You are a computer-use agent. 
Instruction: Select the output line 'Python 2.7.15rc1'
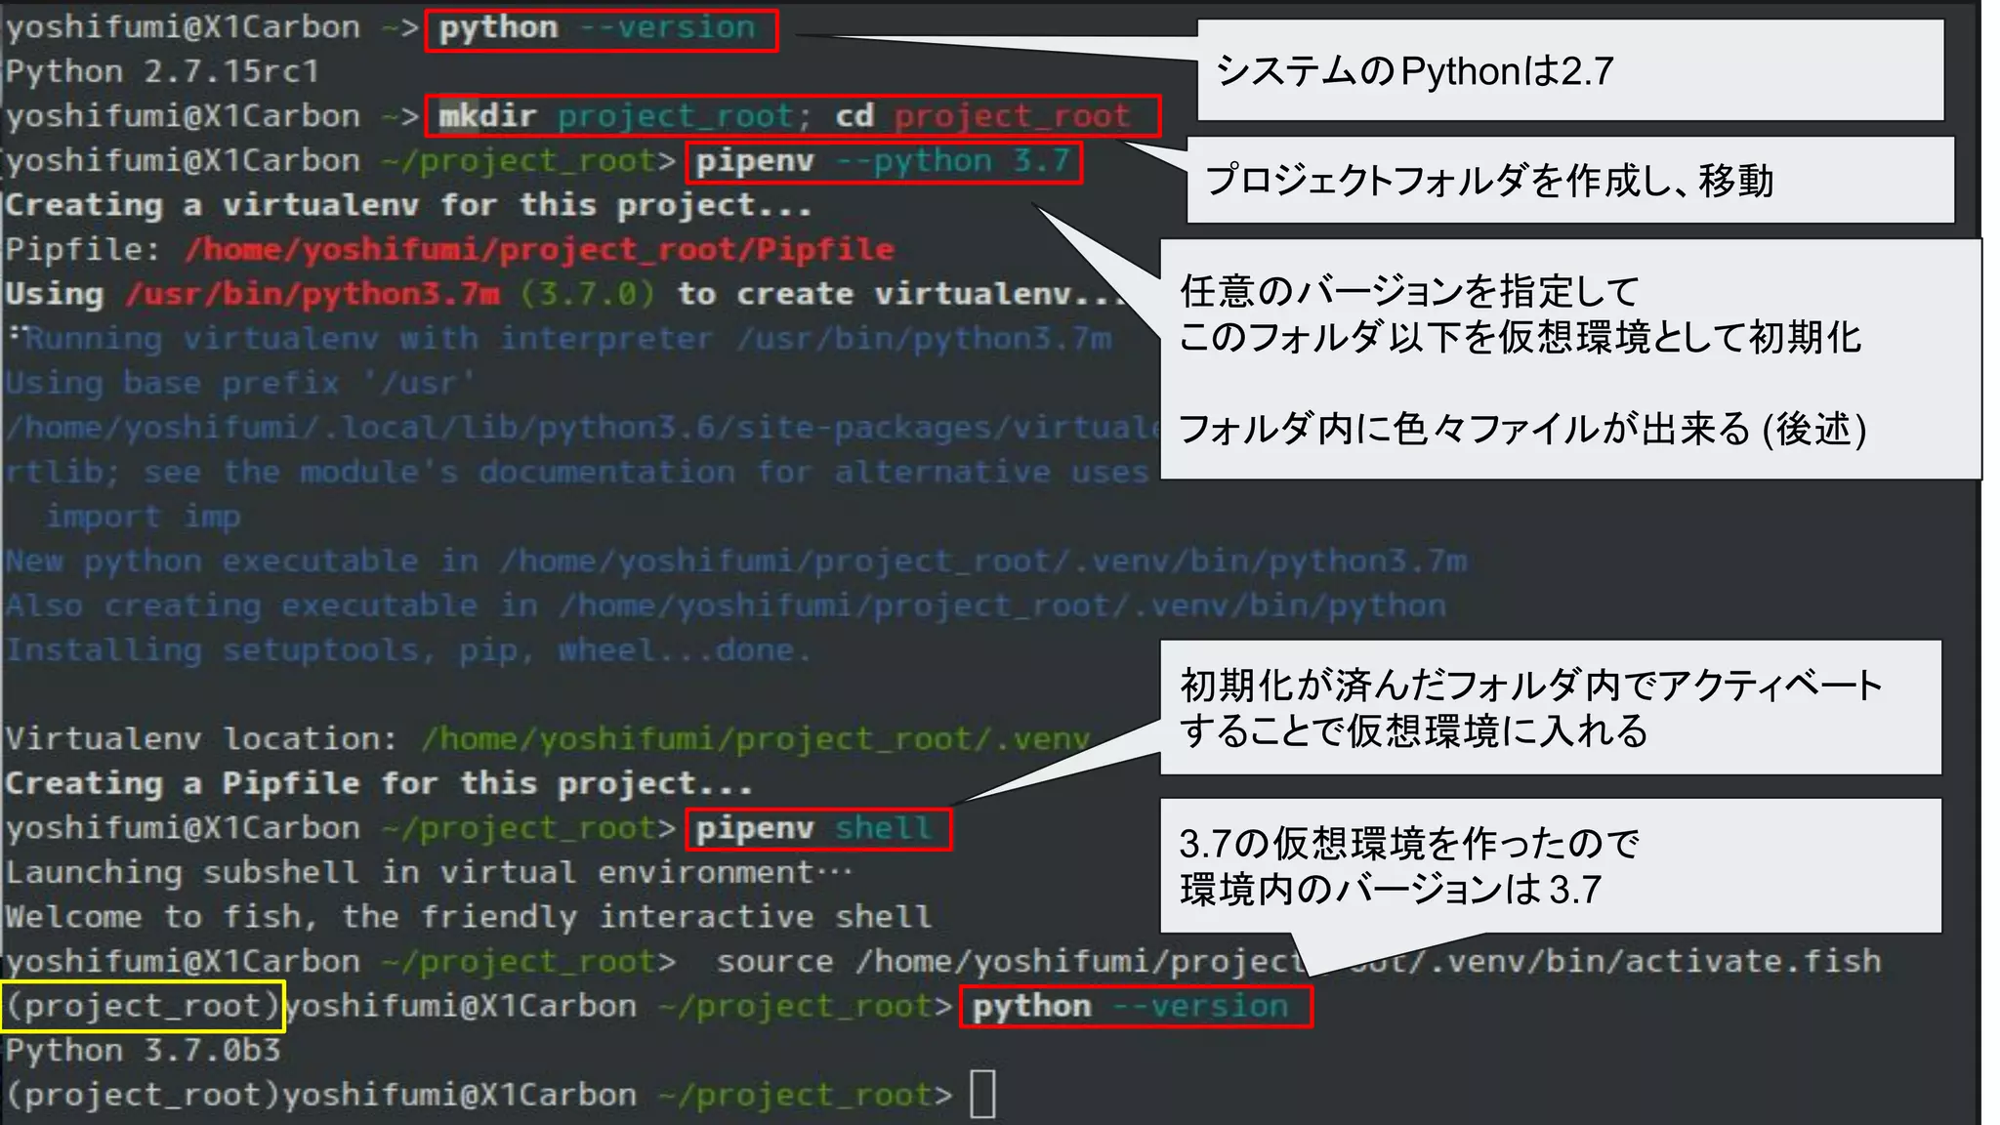pyautogui.click(x=162, y=72)
